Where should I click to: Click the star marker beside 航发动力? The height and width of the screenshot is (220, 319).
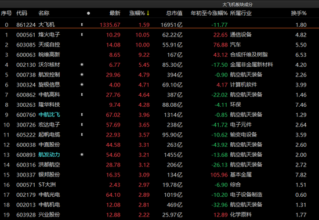(x=82, y=154)
